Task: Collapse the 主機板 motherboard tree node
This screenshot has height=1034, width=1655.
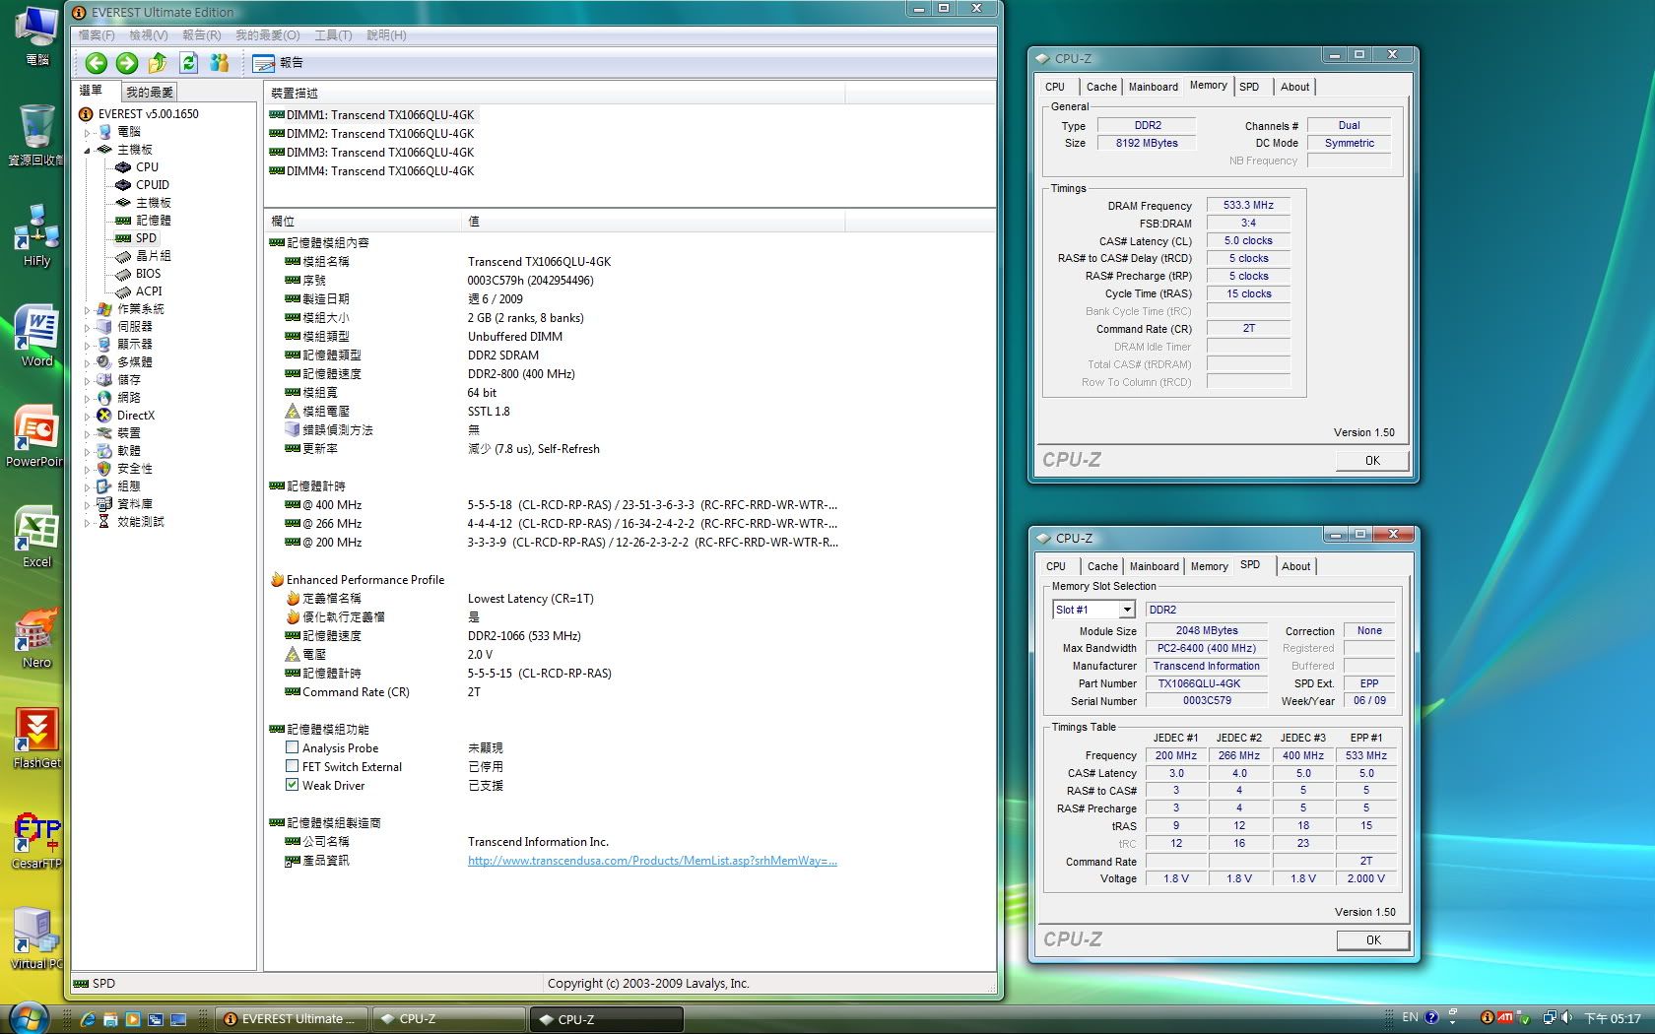Action: 87,150
